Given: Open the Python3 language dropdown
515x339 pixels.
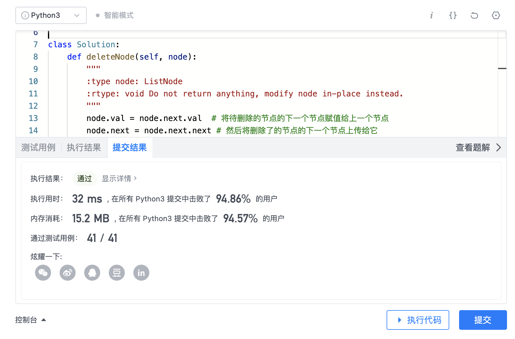Looking at the screenshot, I should tap(51, 15).
